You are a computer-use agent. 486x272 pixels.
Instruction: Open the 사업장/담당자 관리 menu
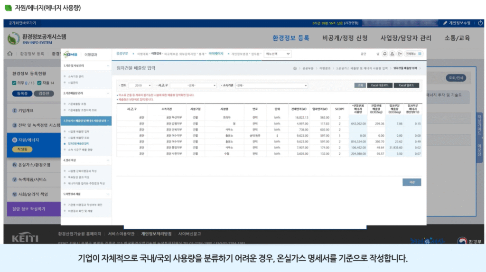[406, 38]
